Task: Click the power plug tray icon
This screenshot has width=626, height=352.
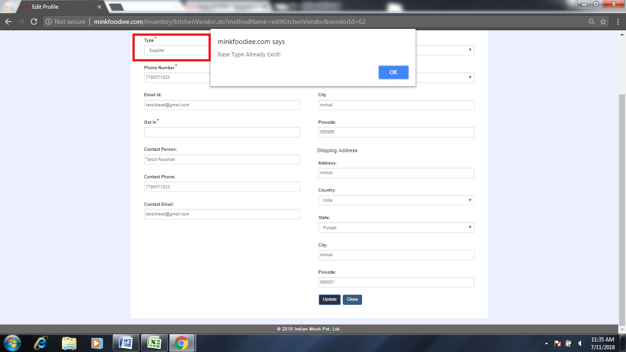Action: coord(569,343)
